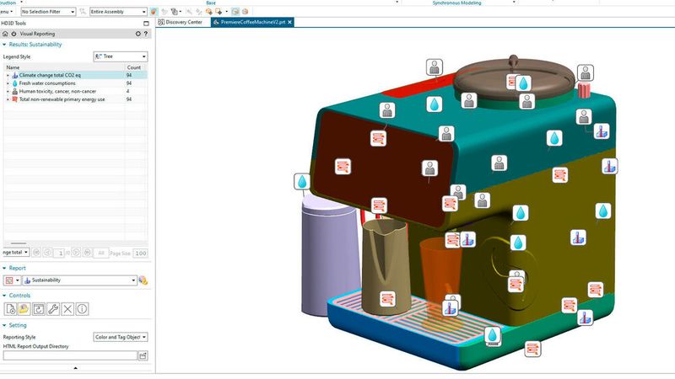Open the No Selection Filter dropdown
675x379 pixels.
[48, 12]
